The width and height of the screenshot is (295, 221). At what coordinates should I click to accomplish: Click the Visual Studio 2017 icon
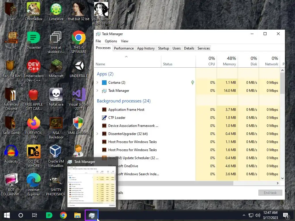(x=79, y=99)
